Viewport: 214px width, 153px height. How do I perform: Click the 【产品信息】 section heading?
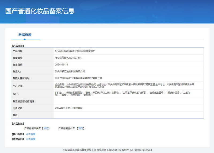click(18, 46)
